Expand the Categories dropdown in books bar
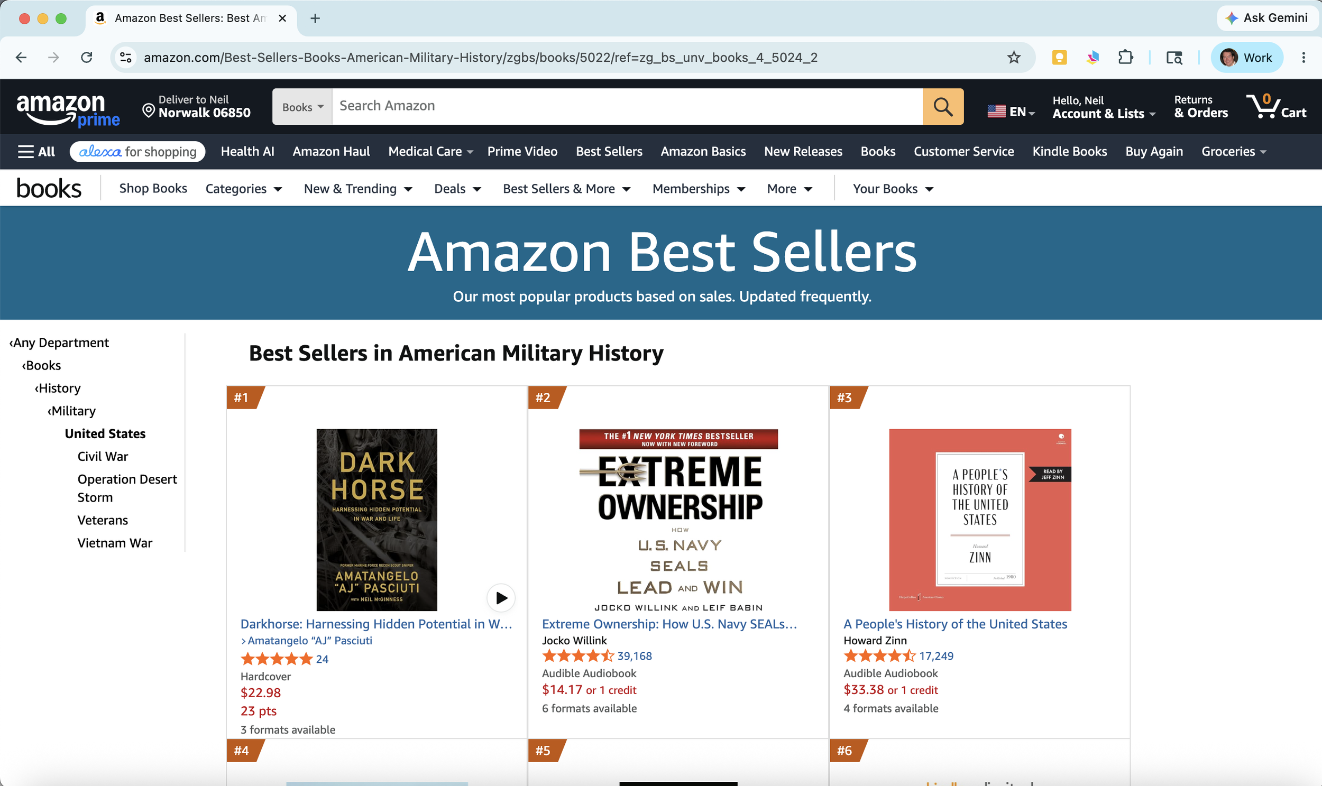Screen dimensions: 1322x786 (x=244, y=189)
